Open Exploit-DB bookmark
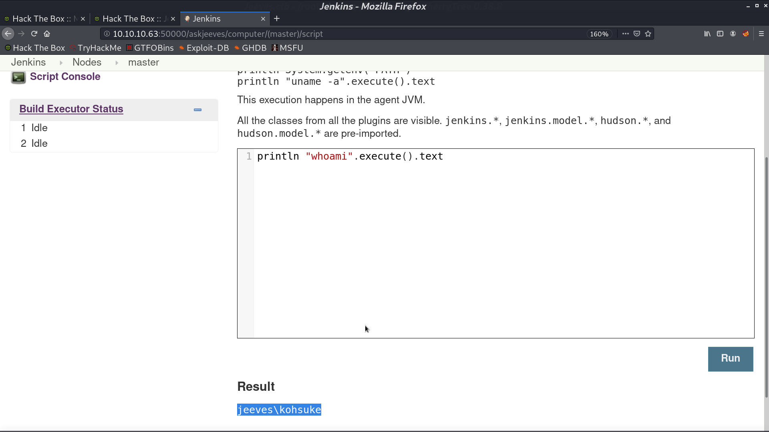769x432 pixels. [204, 48]
